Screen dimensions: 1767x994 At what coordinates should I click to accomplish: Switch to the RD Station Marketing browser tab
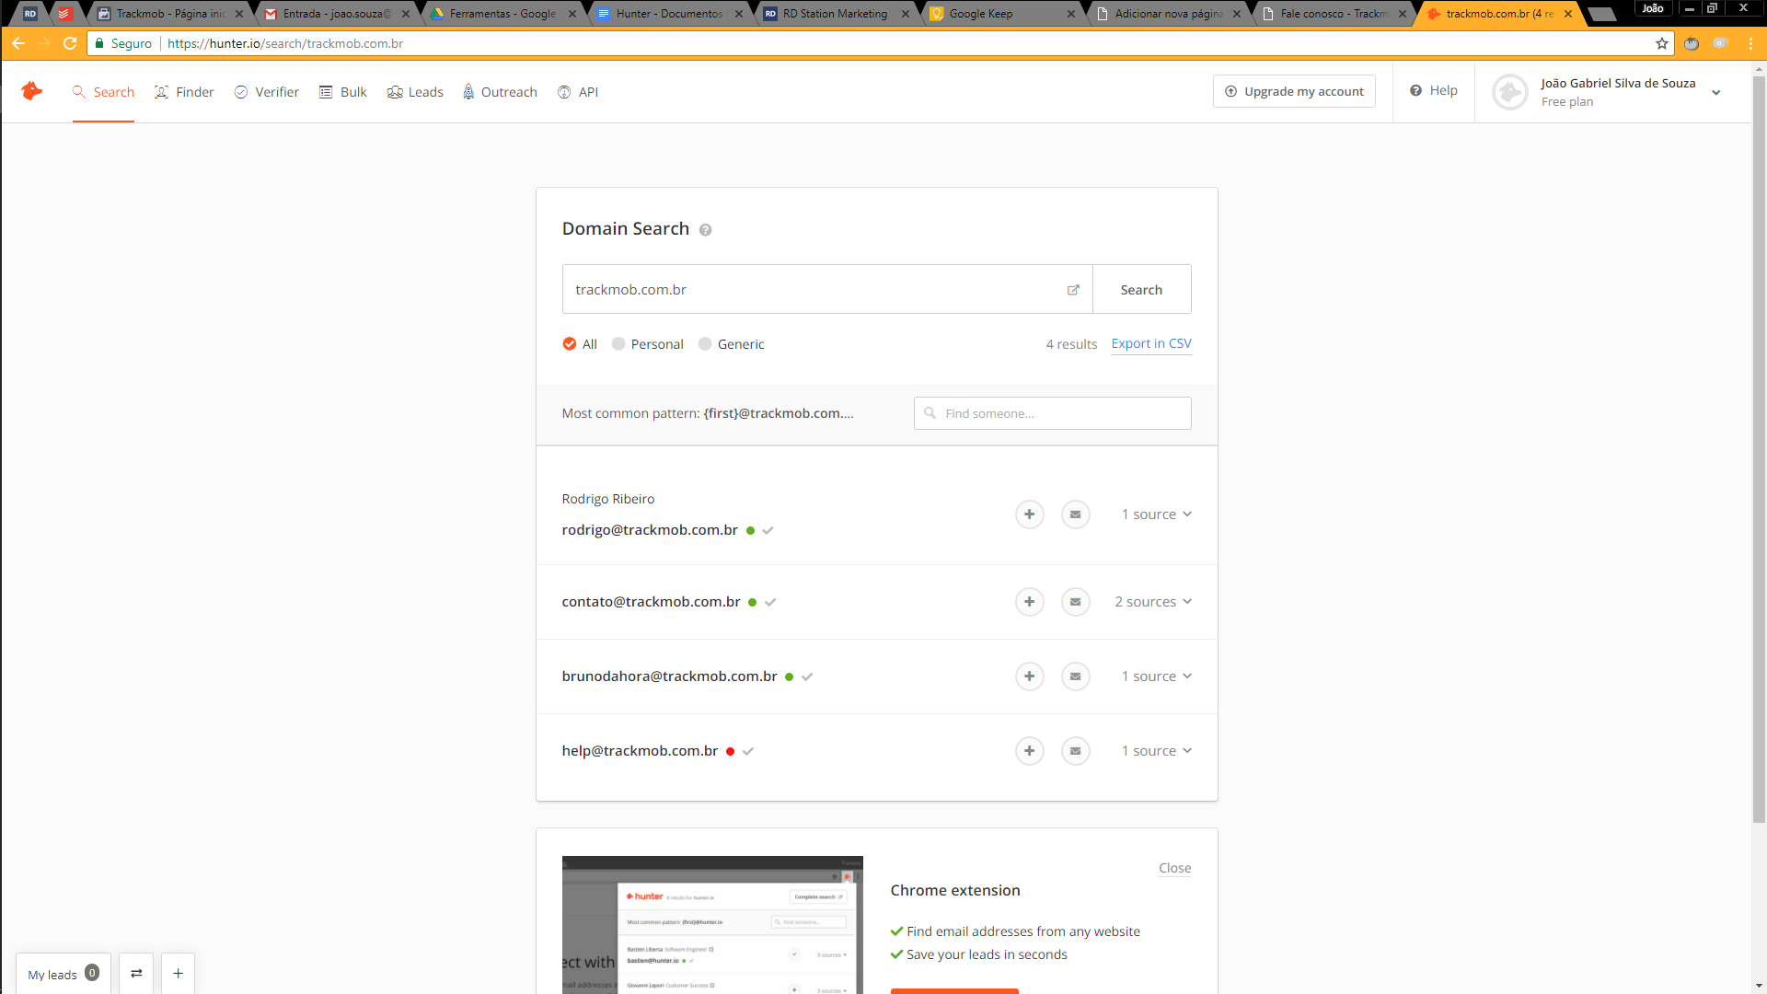tap(835, 14)
